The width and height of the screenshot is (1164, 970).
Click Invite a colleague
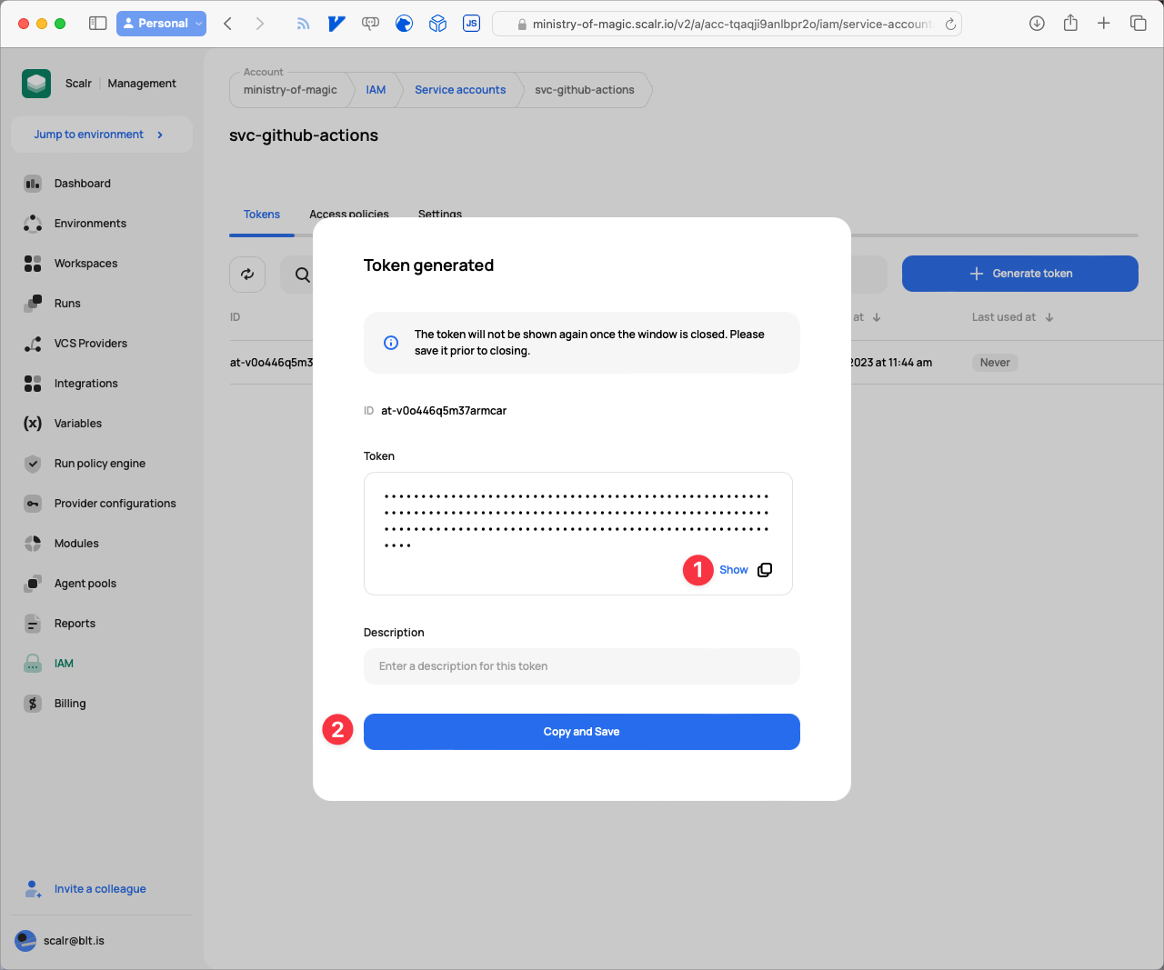tap(100, 889)
